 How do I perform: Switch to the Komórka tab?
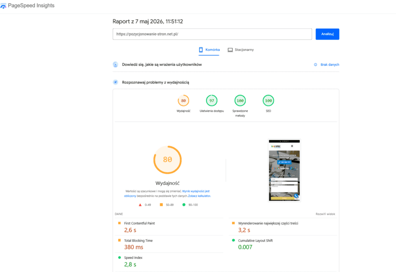coord(209,50)
